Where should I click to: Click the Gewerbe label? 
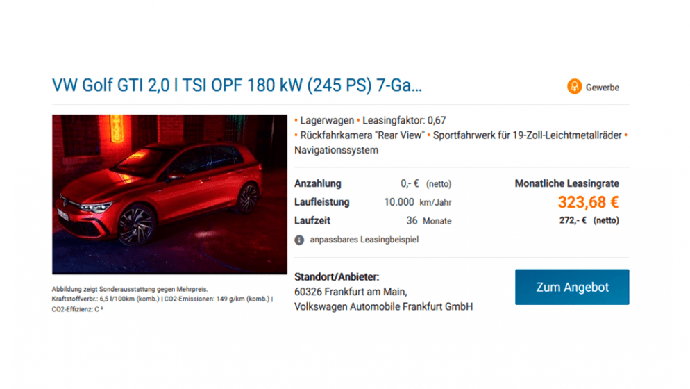pos(603,88)
